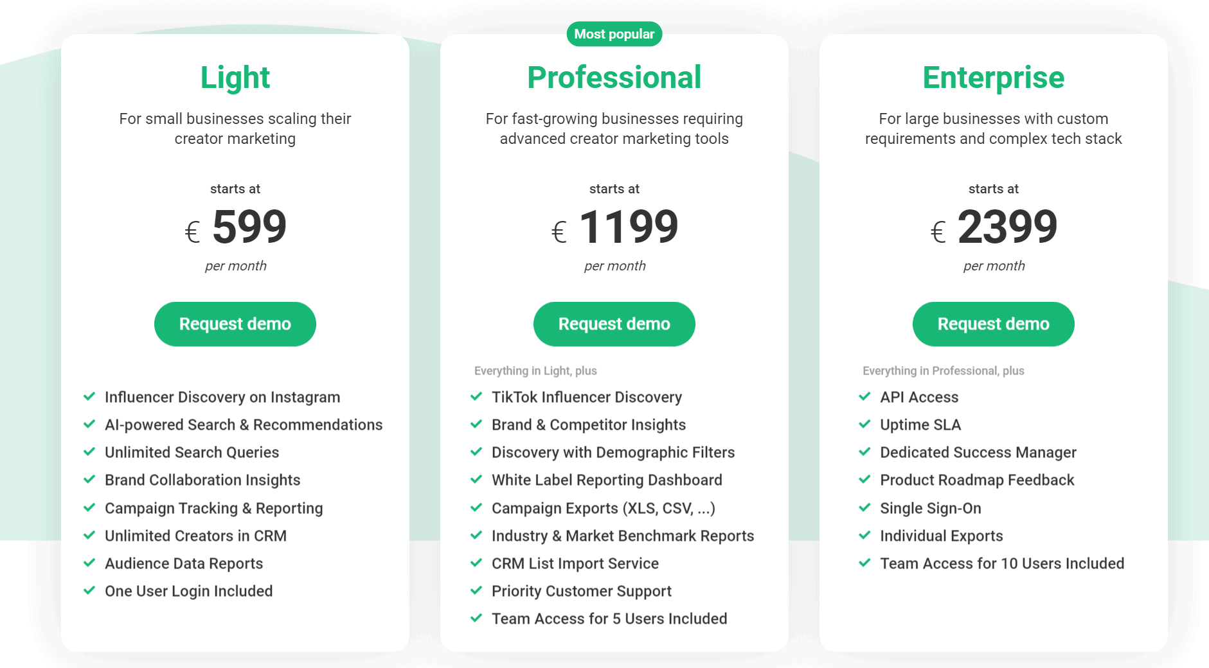Click checkmark next to One User Login Included
This screenshot has height=668, width=1209.
89,590
